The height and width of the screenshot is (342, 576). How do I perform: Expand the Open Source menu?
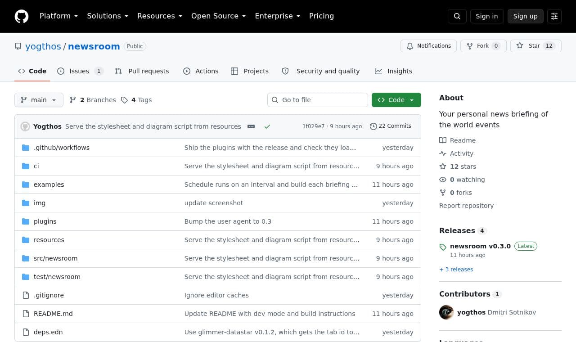(219, 16)
